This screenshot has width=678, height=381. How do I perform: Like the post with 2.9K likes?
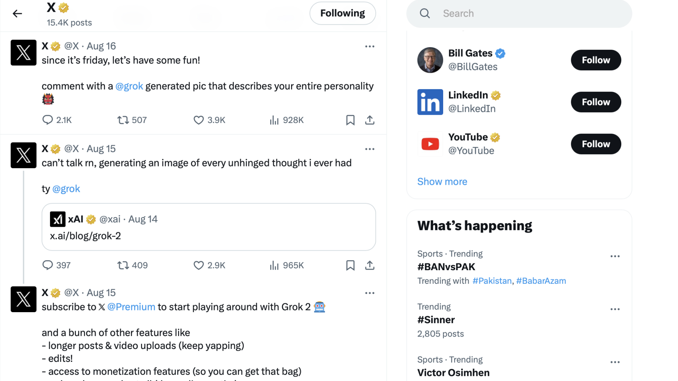point(199,265)
